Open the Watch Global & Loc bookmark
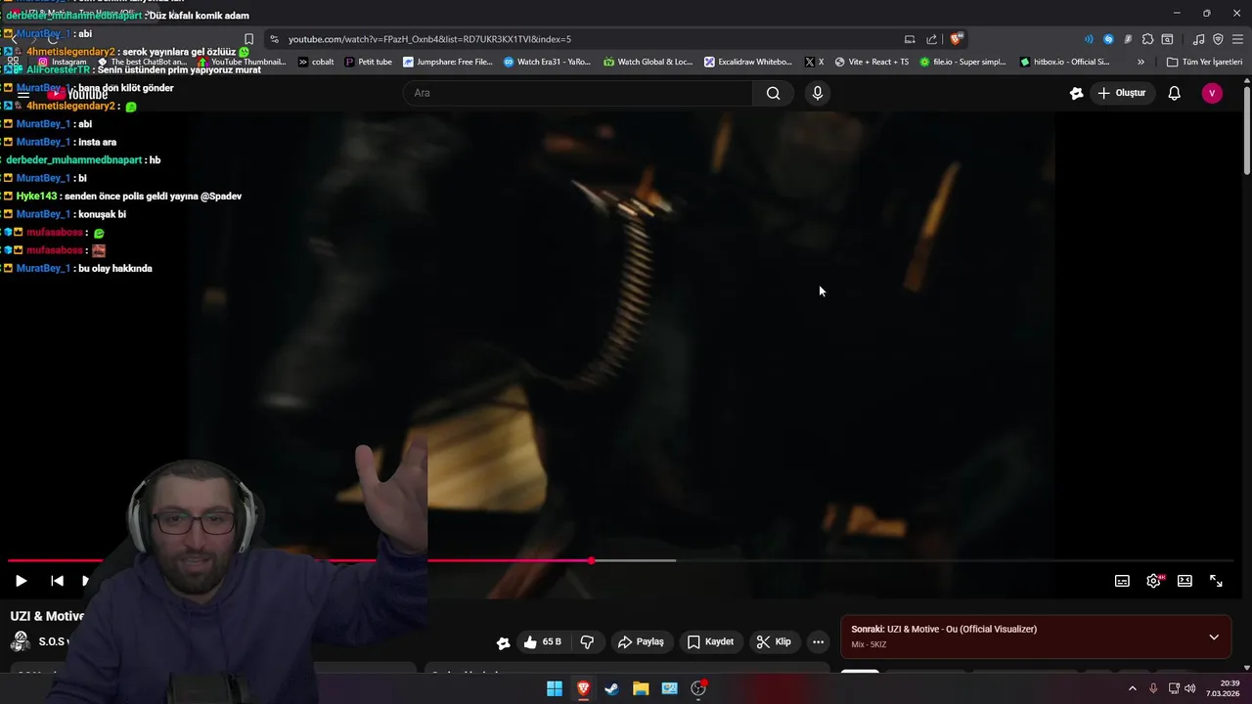 tap(648, 62)
